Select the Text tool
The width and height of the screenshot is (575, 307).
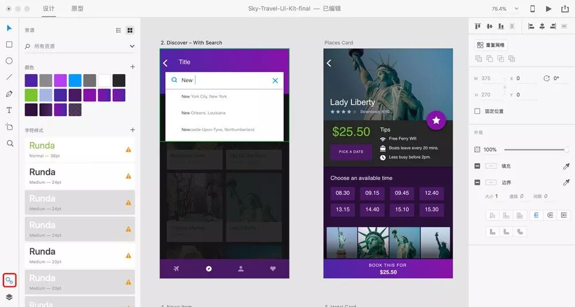9,110
